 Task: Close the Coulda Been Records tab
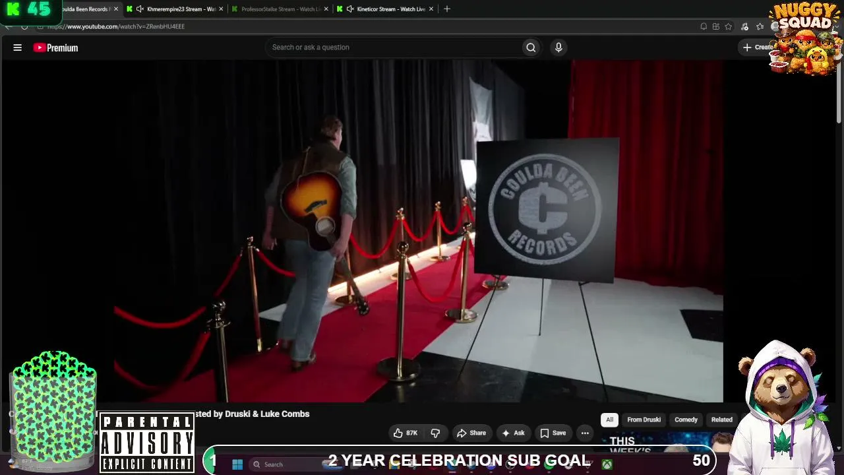click(116, 9)
